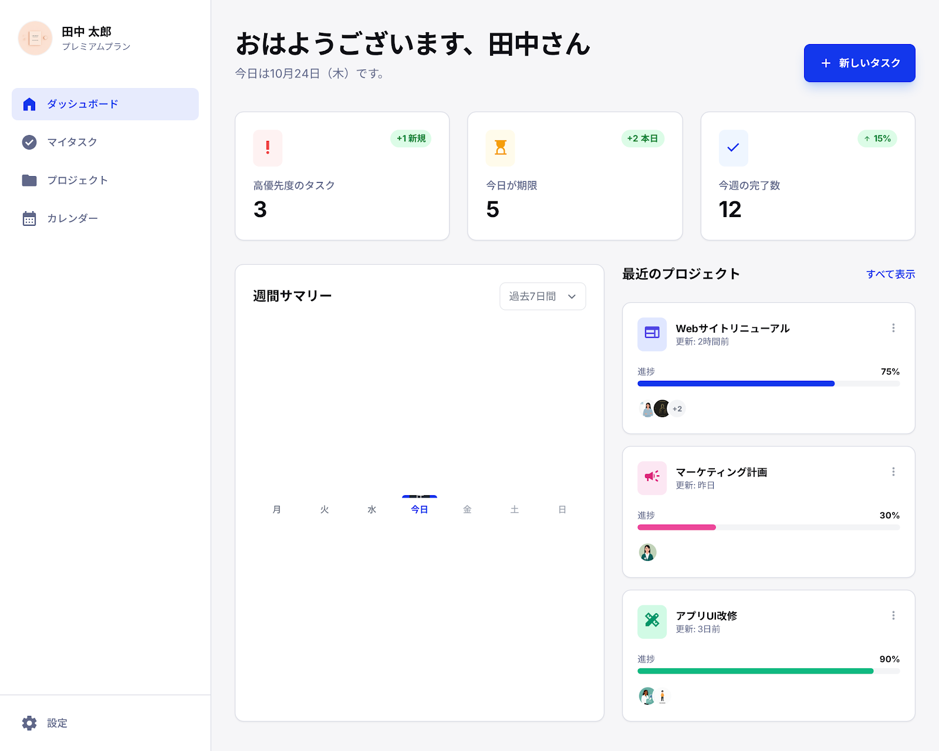The width and height of the screenshot is (939, 751).
Task: Click the すべて表示 link
Action: pyautogui.click(x=890, y=274)
